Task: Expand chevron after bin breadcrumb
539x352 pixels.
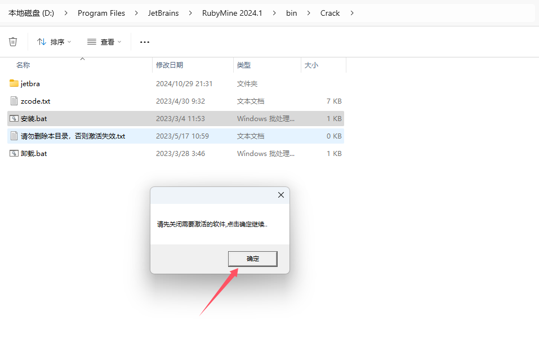Action: click(309, 13)
